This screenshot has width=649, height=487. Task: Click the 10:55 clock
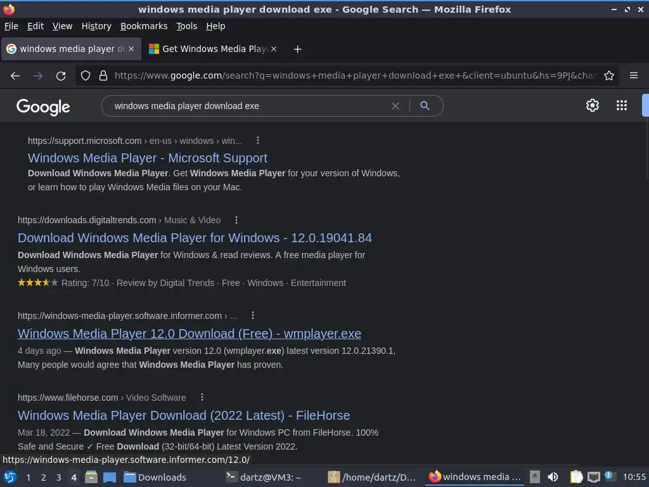click(x=634, y=477)
